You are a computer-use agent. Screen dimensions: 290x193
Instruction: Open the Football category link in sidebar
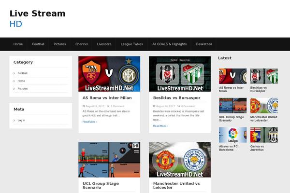coord(22,73)
